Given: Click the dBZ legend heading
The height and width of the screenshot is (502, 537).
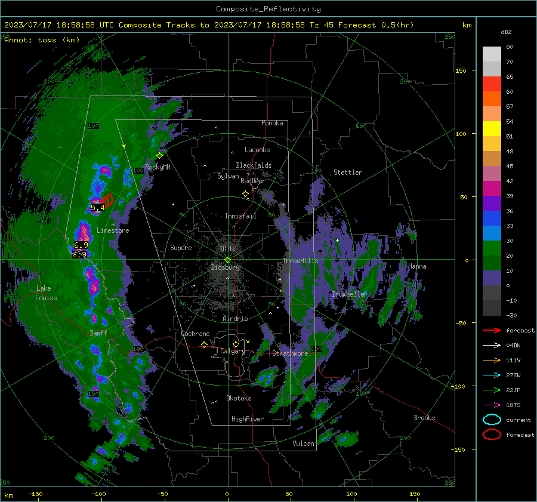Looking at the screenshot, I should tap(506, 32).
